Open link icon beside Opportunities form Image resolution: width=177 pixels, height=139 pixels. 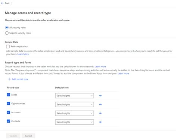click(100, 104)
